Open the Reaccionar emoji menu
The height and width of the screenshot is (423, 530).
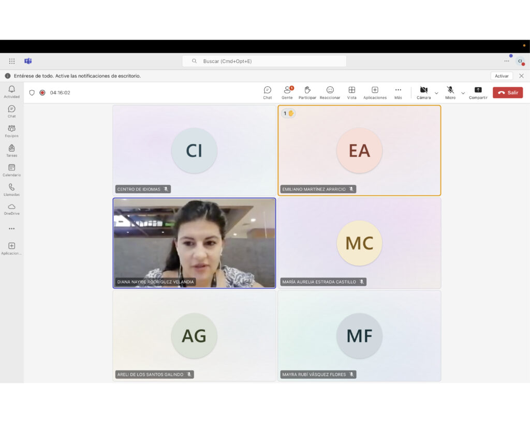[x=330, y=93]
